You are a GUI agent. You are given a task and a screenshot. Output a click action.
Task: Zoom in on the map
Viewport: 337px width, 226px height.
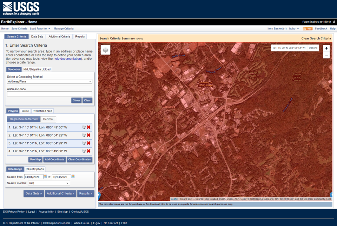tap(326, 48)
